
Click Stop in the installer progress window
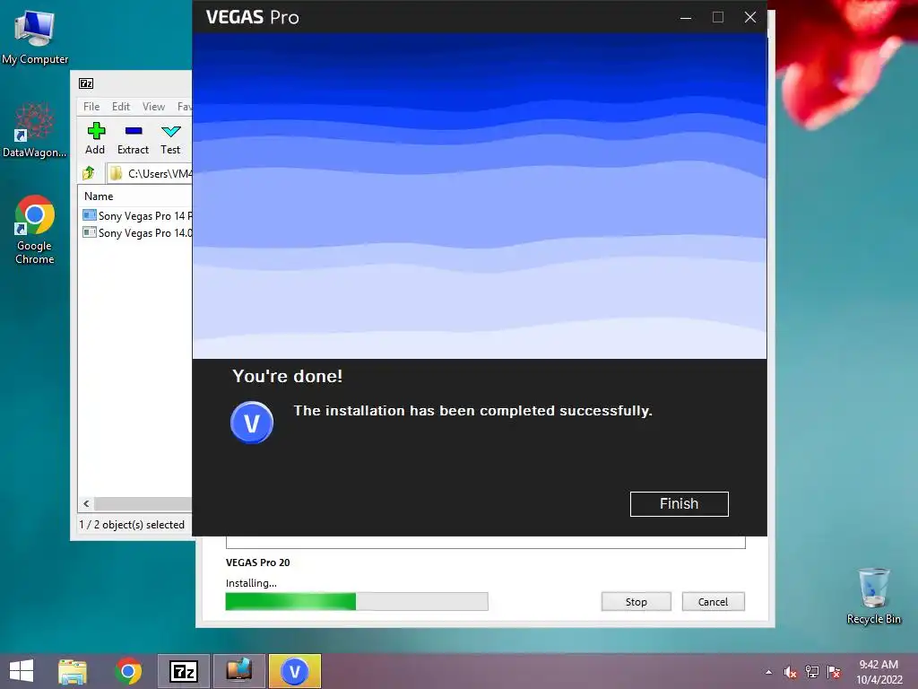click(x=636, y=602)
